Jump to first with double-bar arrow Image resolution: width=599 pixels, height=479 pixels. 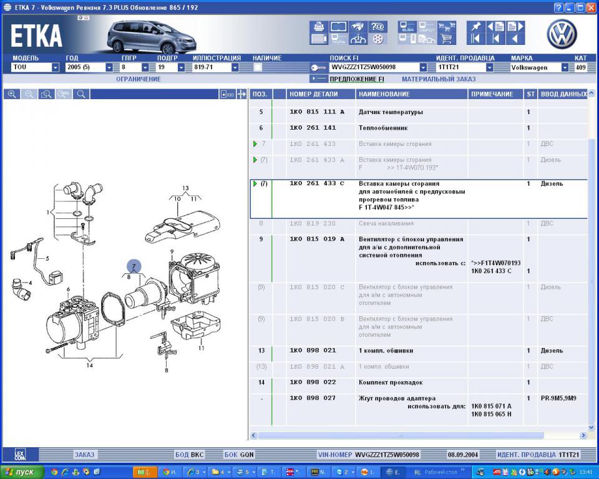coord(475,39)
